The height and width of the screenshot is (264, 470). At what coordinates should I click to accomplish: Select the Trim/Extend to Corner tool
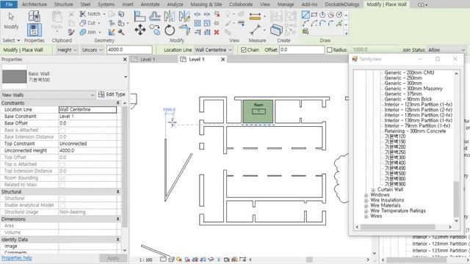pyautogui.click(x=184, y=30)
